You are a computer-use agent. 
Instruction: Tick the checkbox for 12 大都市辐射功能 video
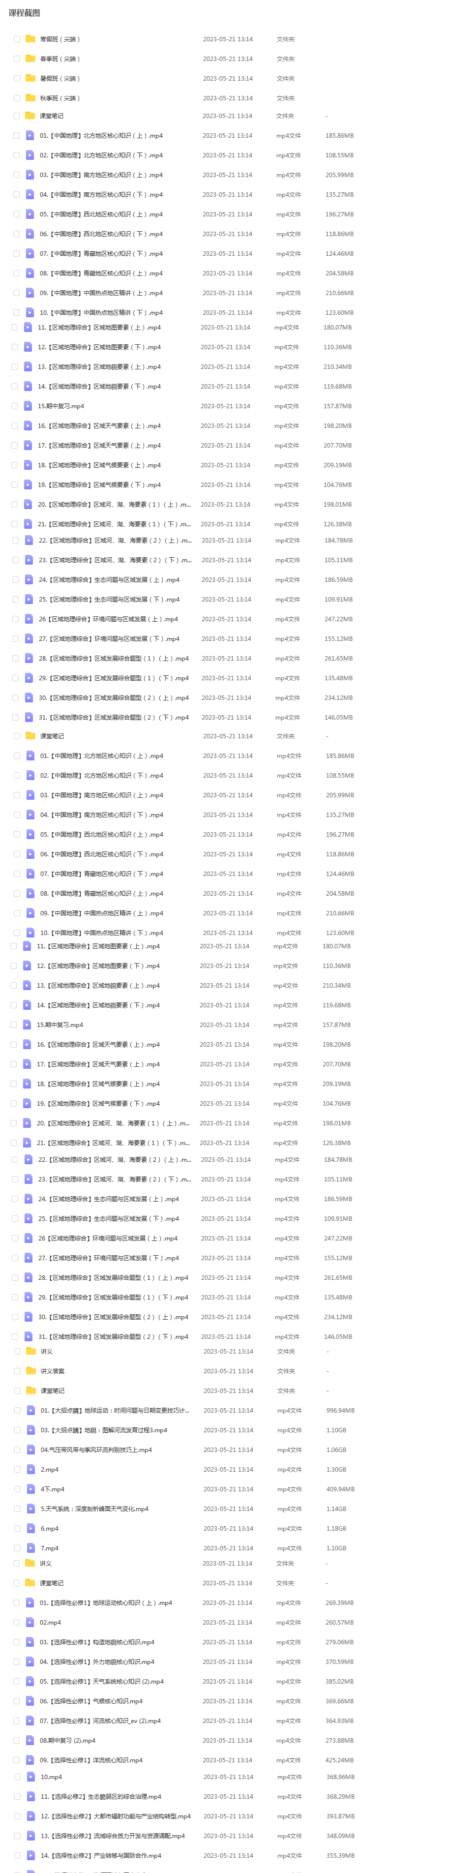click(17, 1815)
